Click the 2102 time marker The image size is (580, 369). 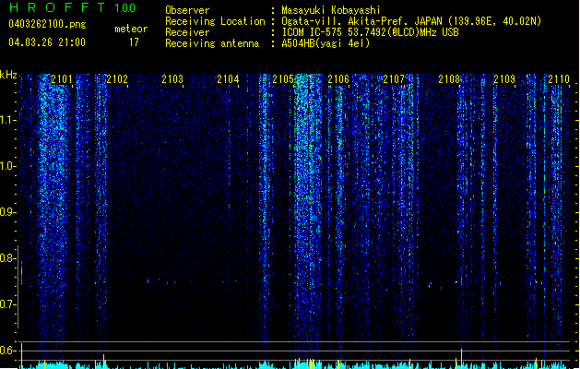click(x=117, y=79)
